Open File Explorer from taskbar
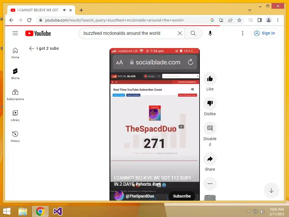Image resolution: width=289 pixels, height=217 pixels. pos(23,211)
